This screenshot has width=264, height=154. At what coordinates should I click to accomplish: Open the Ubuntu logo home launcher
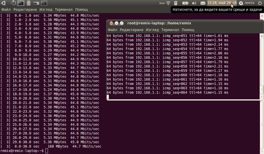(x=3, y=3)
